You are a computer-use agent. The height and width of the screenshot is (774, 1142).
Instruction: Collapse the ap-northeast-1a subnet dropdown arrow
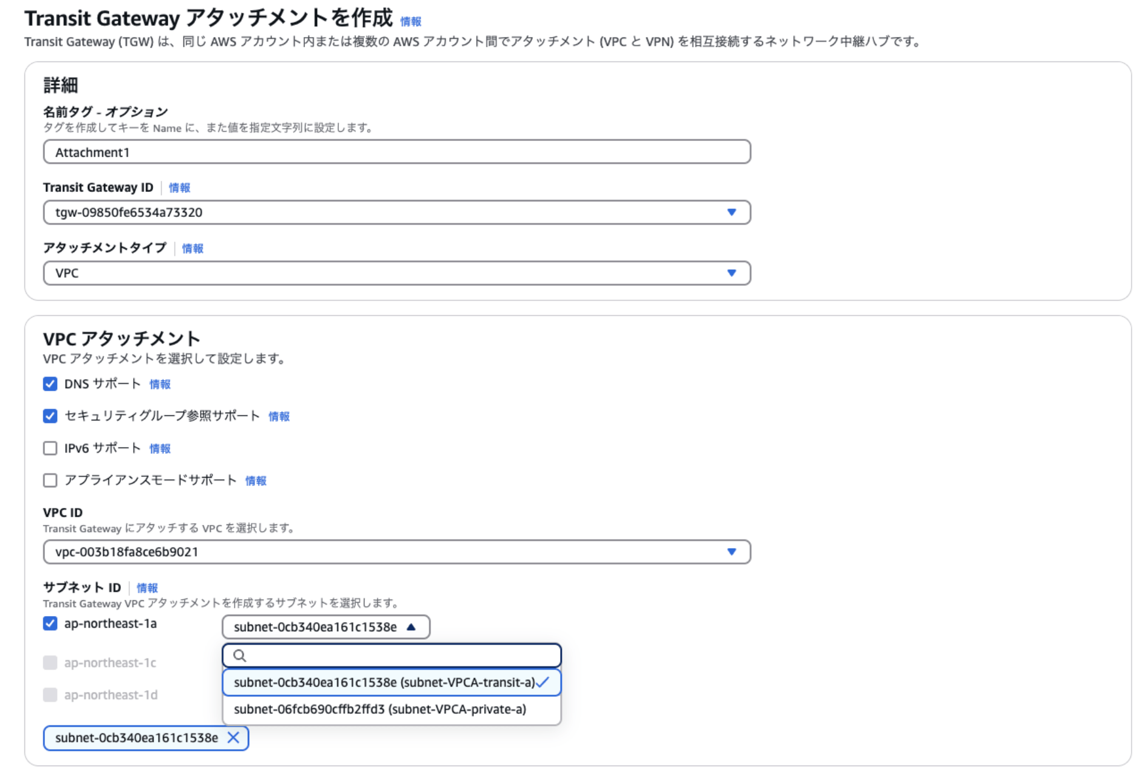pos(411,627)
